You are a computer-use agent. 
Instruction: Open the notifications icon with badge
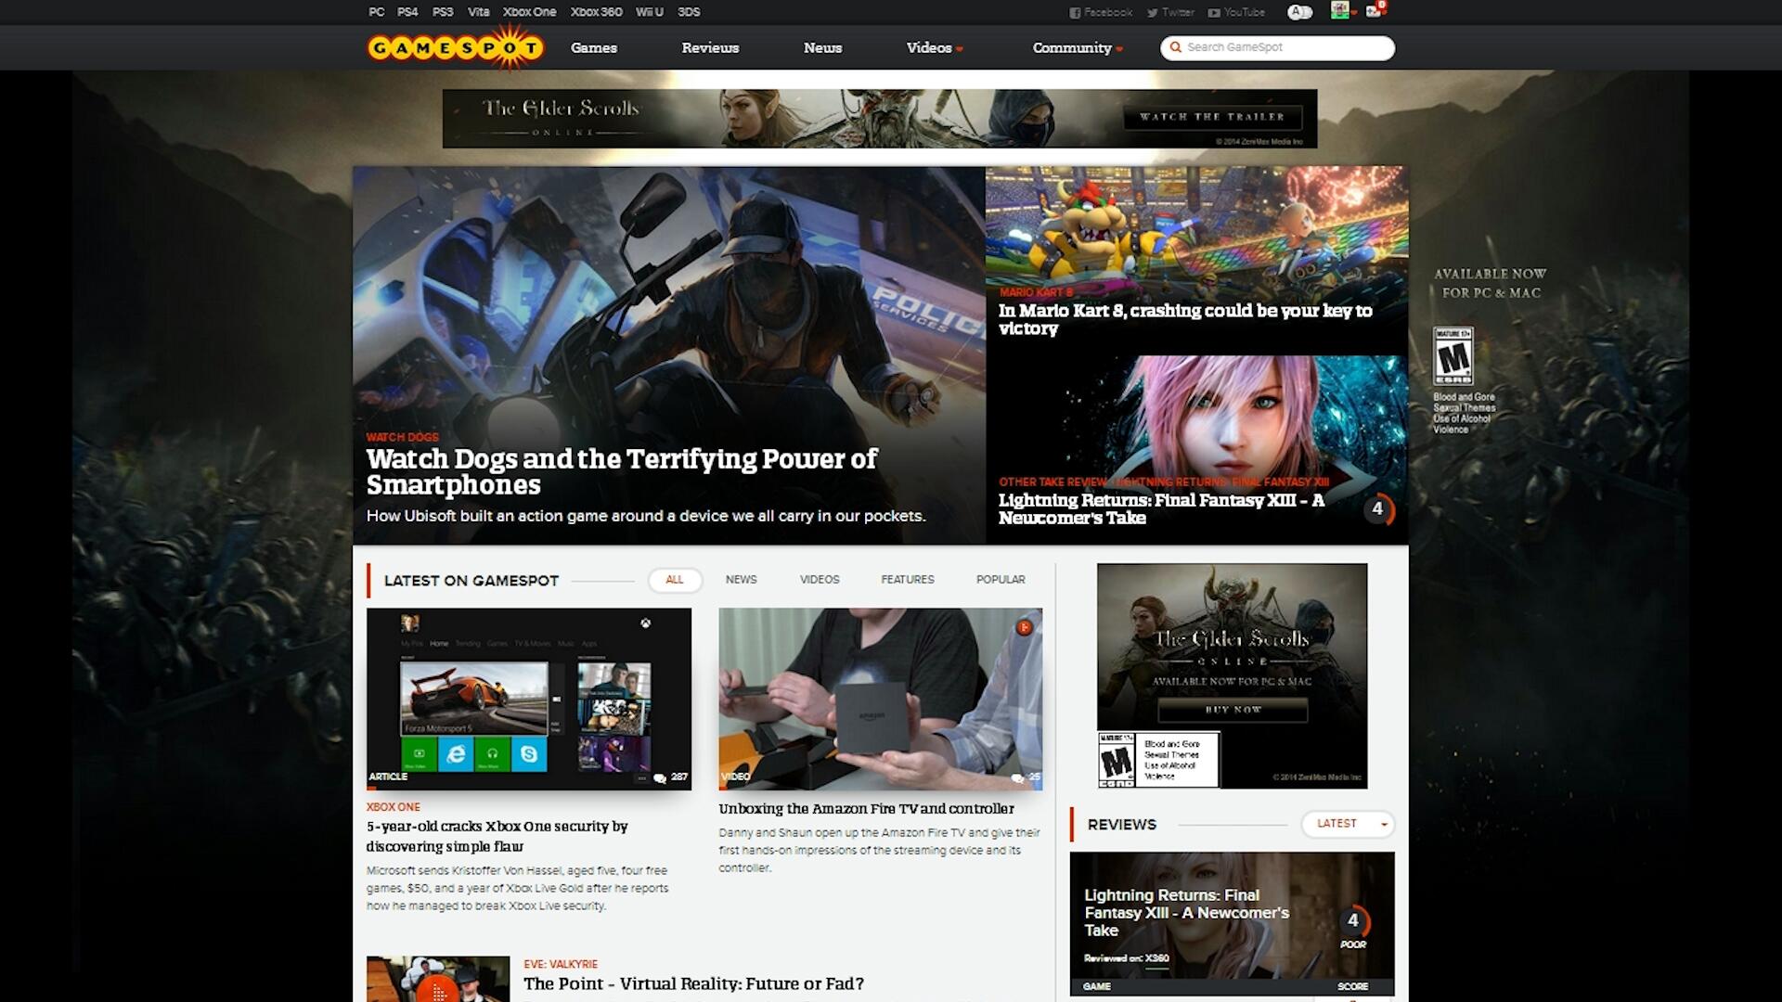1375,10
